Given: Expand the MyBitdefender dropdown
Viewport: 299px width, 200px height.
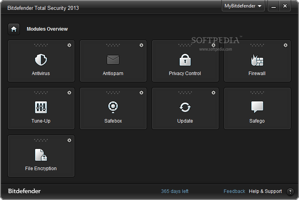Looking at the screenshot, I should 243,6.
